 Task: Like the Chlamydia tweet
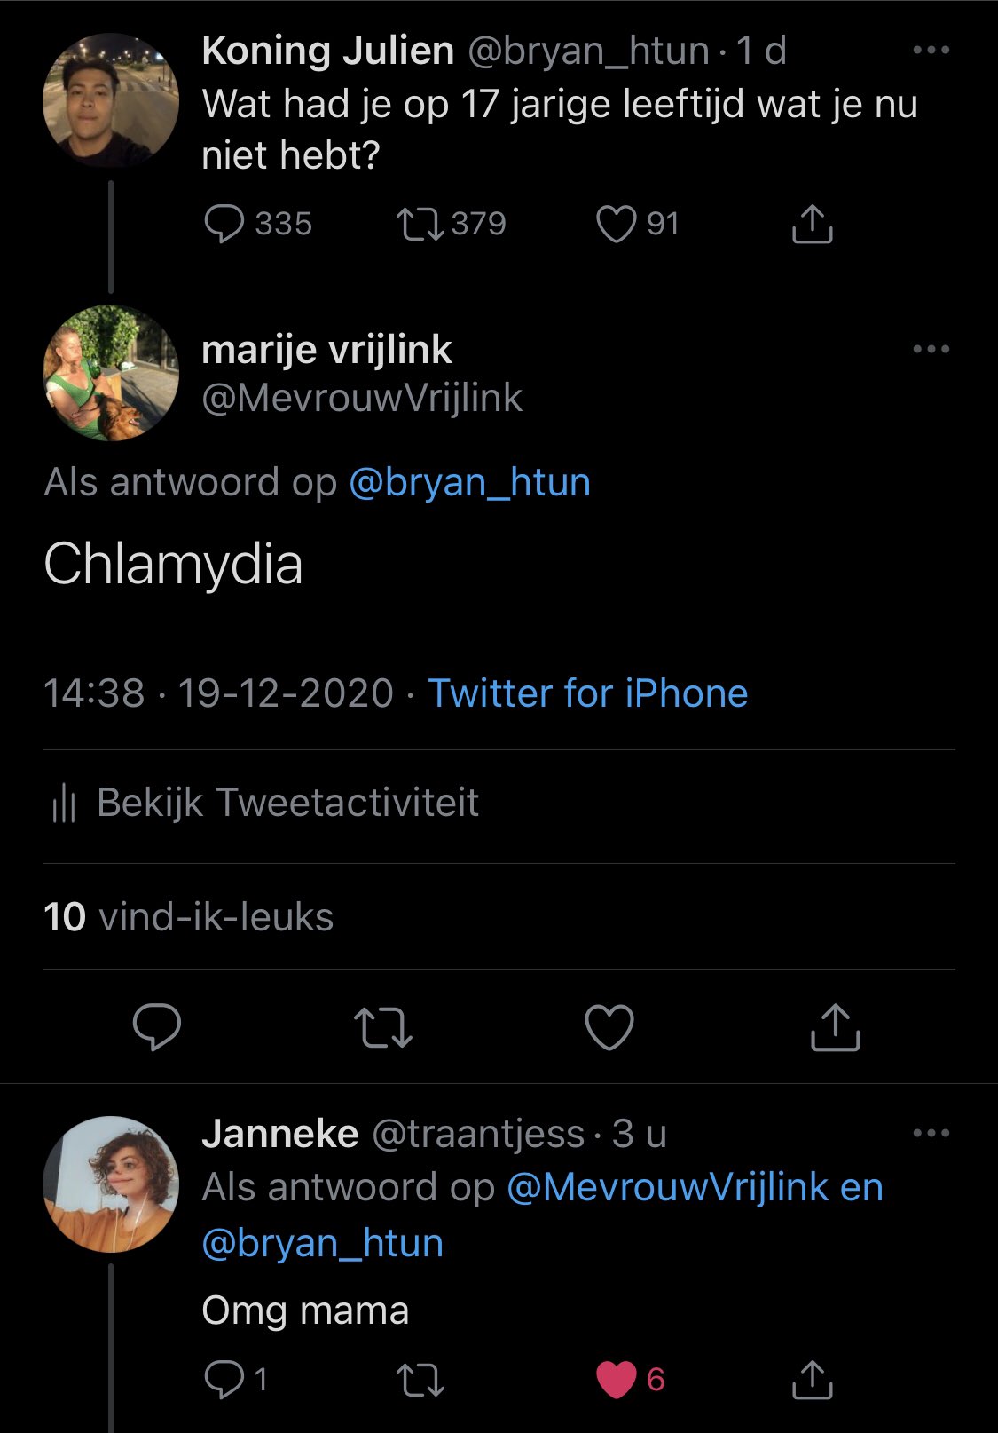click(x=609, y=1027)
